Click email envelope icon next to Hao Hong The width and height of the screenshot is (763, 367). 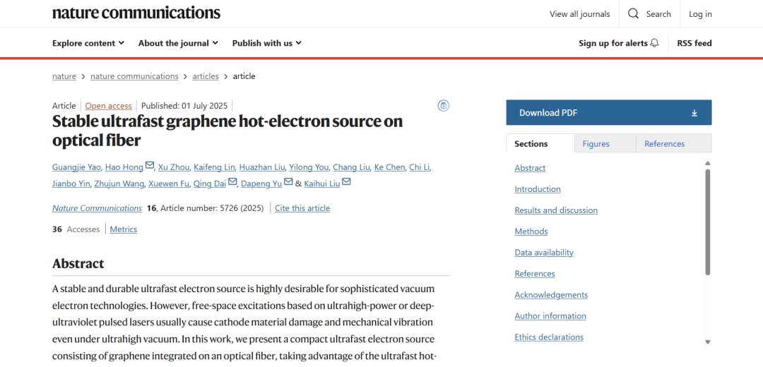[150, 167]
